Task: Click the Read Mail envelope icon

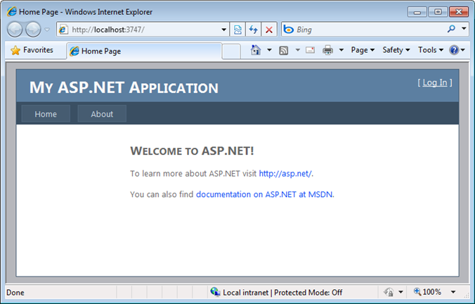Action: click(310, 50)
